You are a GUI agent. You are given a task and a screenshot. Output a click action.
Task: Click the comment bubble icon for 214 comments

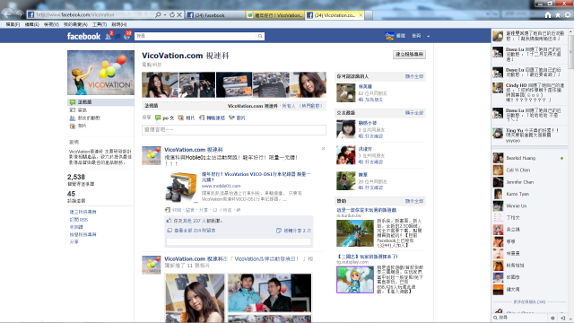[x=170, y=231]
